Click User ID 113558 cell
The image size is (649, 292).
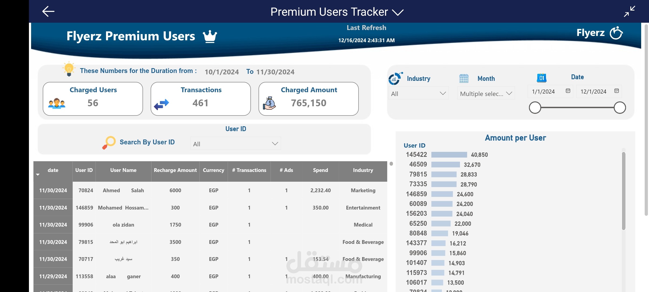click(84, 276)
